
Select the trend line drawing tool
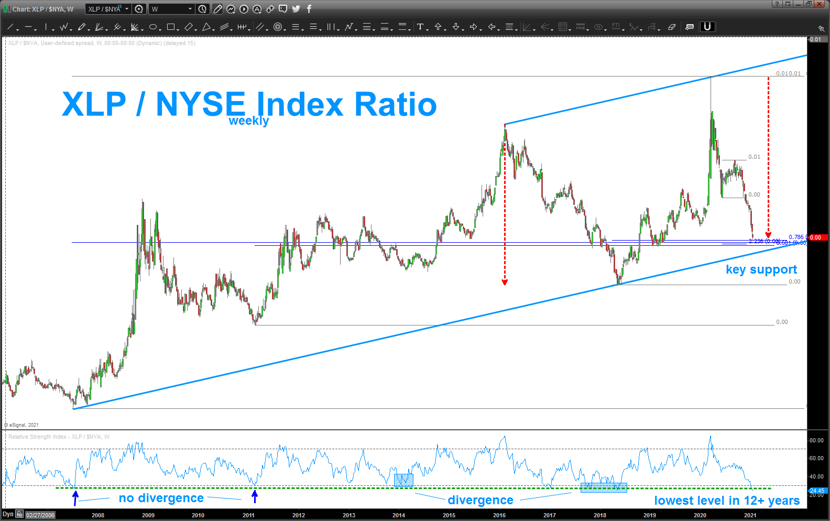10,27
